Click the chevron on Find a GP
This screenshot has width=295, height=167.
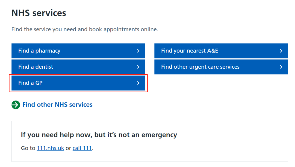[138, 83]
